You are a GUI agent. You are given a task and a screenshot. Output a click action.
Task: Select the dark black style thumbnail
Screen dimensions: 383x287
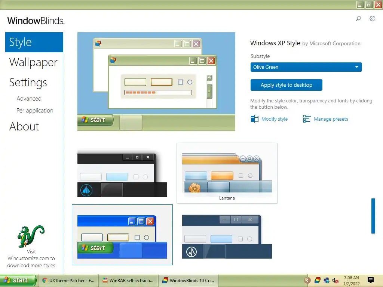pyautogui.click(x=122, y=174)
